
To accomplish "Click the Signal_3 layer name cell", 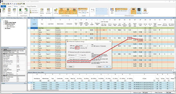I will point(51,38).
